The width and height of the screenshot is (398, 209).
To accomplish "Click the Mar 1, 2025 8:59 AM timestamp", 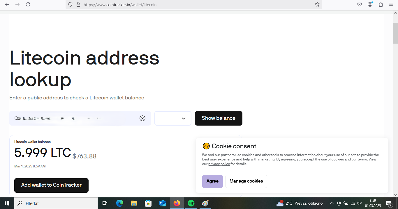I will (30, 166).
